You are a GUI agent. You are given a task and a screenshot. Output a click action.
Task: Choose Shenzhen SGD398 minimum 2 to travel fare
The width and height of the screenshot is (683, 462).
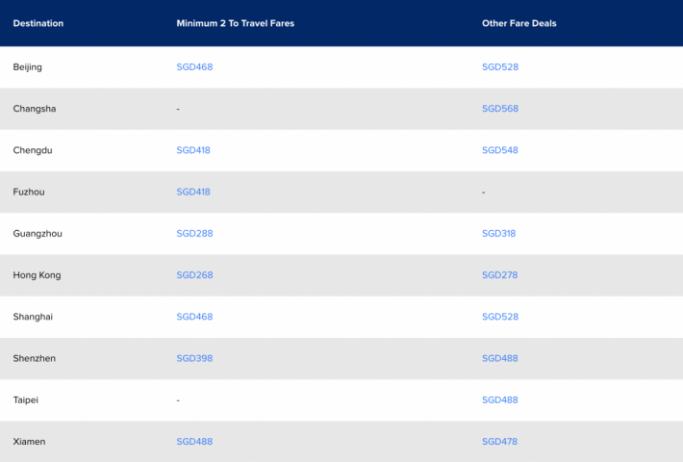[193, 358]
